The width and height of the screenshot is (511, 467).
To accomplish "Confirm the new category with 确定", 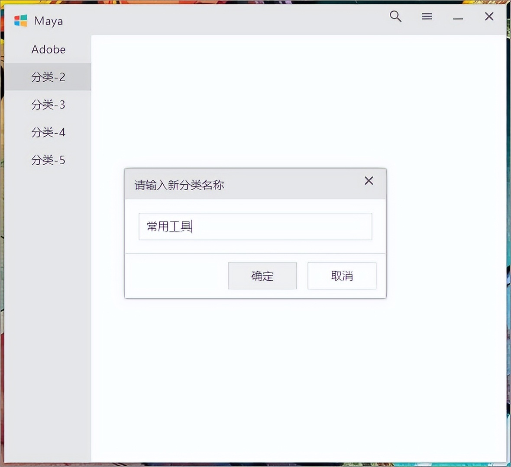I will point(262,275).
